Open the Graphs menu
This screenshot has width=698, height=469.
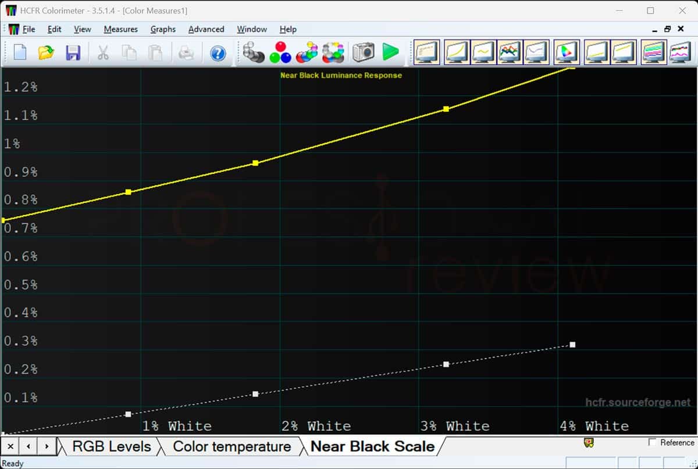tap(163, 29)
